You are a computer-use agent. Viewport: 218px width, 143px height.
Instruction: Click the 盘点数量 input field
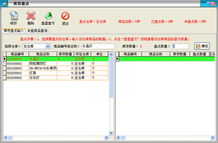180,46
